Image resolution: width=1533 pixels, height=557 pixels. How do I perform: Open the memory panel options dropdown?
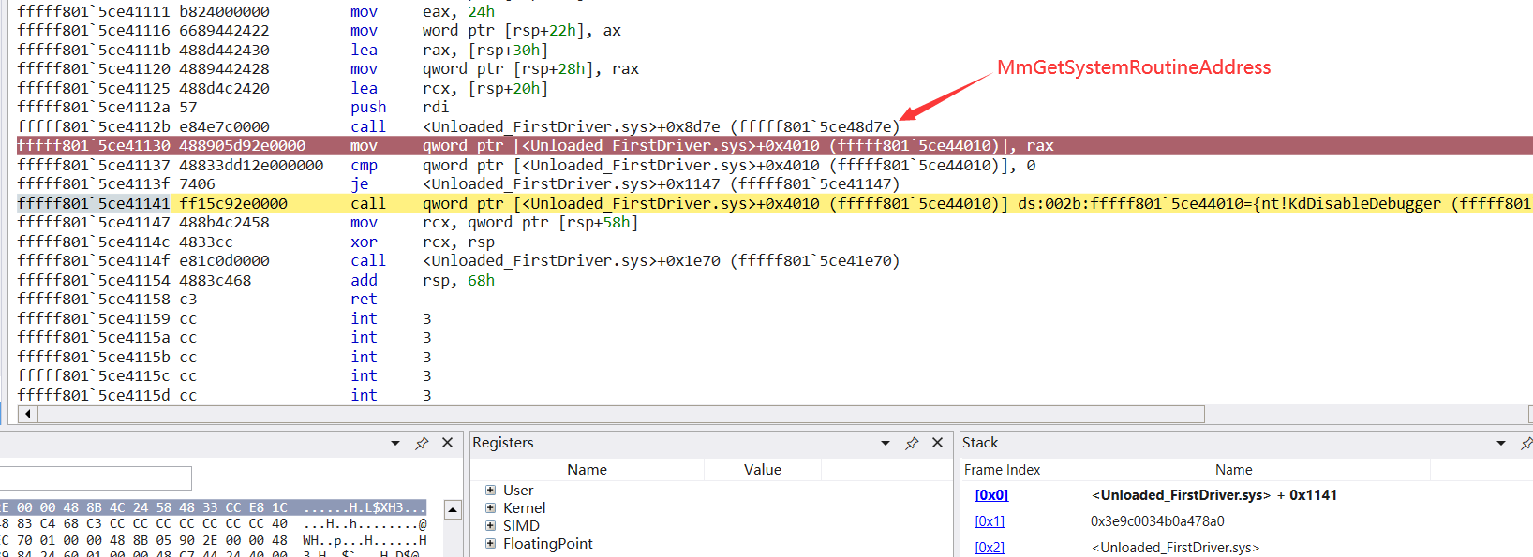tap(395, 443)
